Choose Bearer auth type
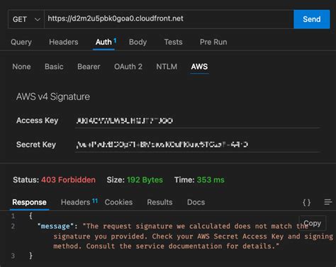Viewport: 336px width, 267px height. tap(89, 67)
